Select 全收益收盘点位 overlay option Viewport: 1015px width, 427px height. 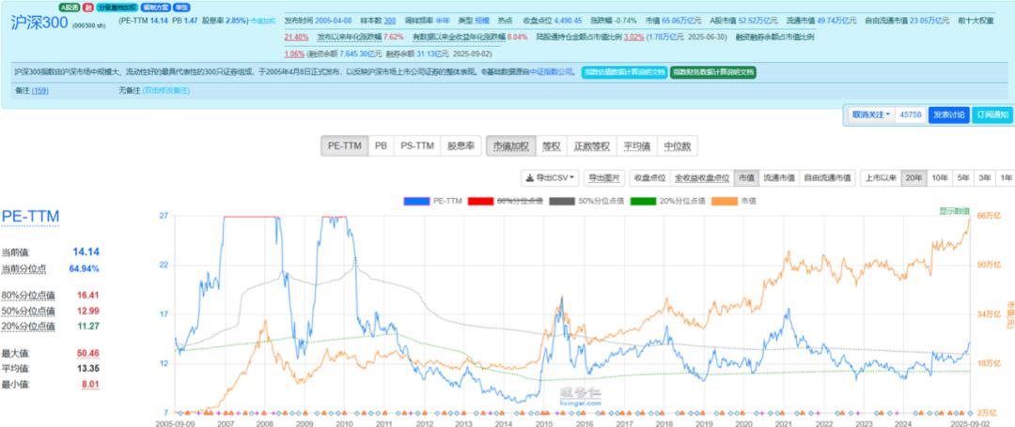pyautogui.click(x=702, y=177)
